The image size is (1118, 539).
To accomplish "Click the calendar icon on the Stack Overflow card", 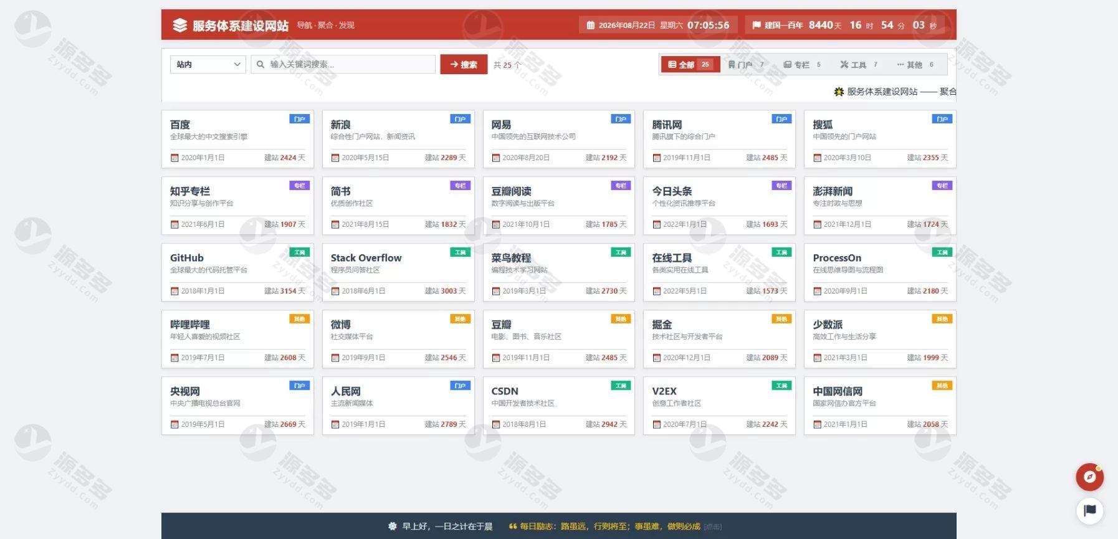I will coord(335,292).
